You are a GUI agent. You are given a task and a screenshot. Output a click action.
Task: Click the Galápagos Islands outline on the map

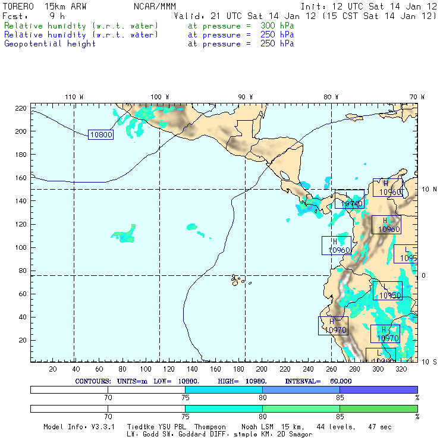(240, 280)
